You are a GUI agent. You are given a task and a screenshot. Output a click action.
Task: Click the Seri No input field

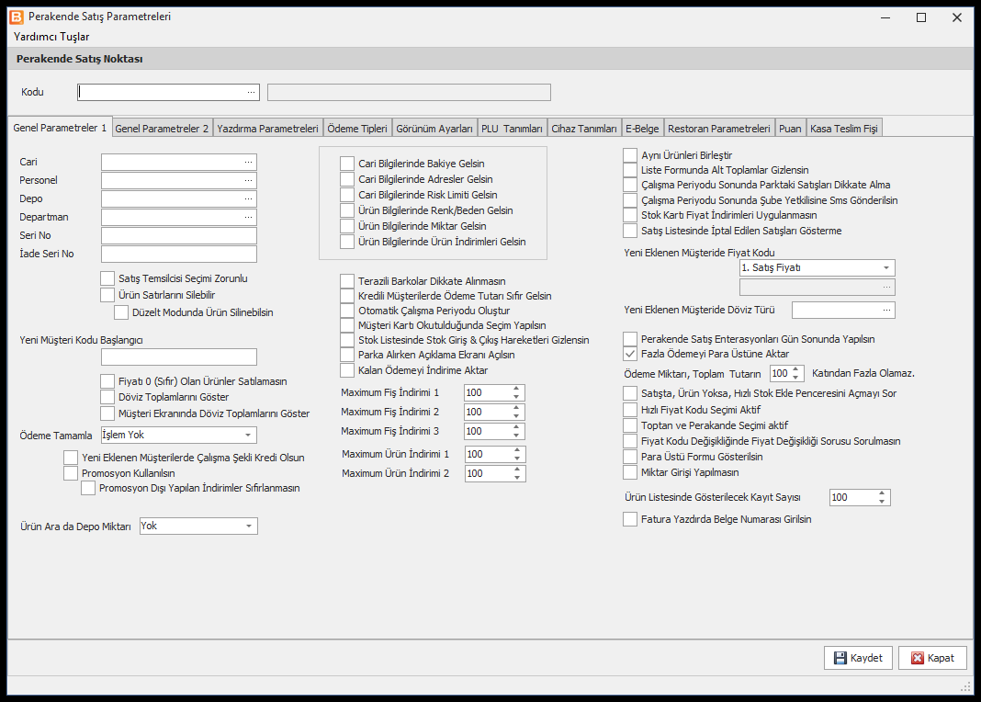click(x=179, y=236)
